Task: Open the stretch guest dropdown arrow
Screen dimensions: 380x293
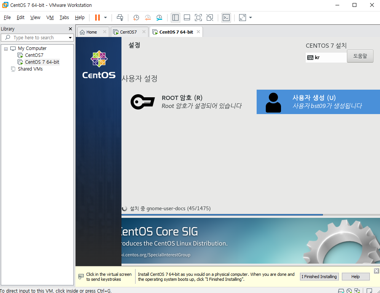Action: [x=251, y=18]
